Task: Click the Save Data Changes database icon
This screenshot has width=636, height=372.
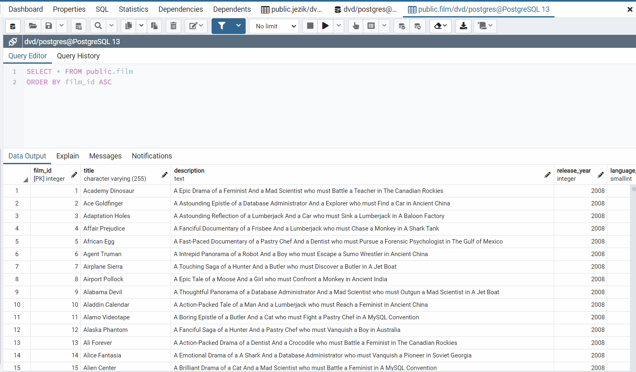Action: tap(79, 26)
